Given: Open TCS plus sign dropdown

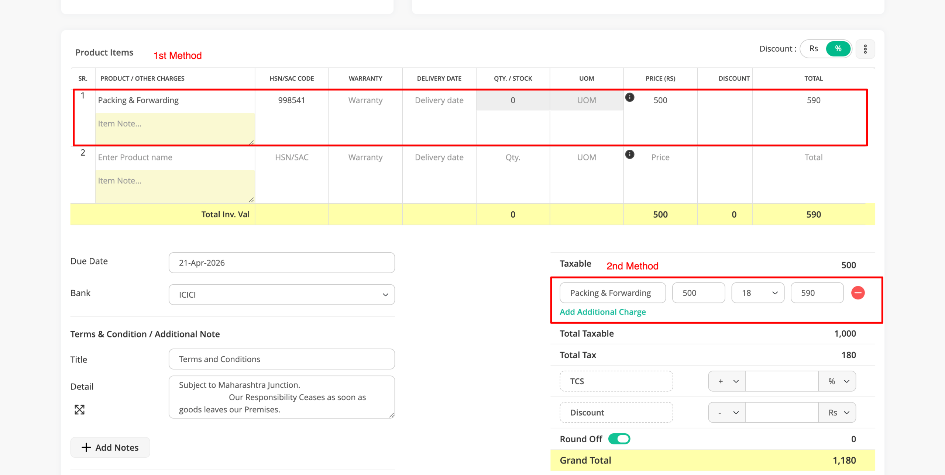Looking at the screenshot, I should coord(726,381).
